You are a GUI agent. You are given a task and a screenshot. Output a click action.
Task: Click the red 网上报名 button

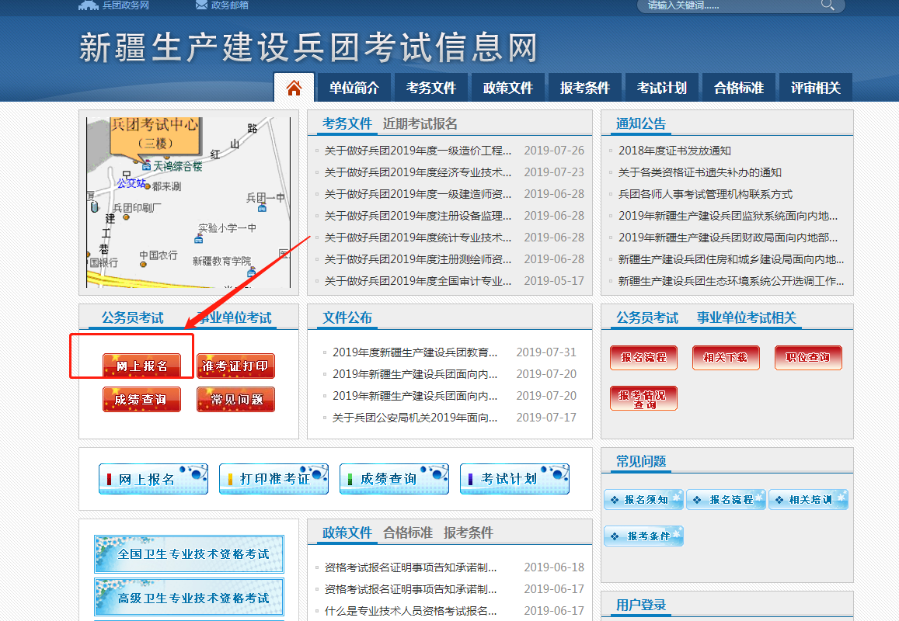coord(141,366)
